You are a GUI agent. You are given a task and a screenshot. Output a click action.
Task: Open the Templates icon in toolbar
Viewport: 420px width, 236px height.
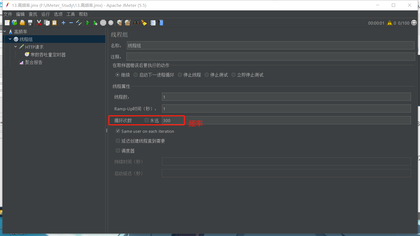pos(15,23)
